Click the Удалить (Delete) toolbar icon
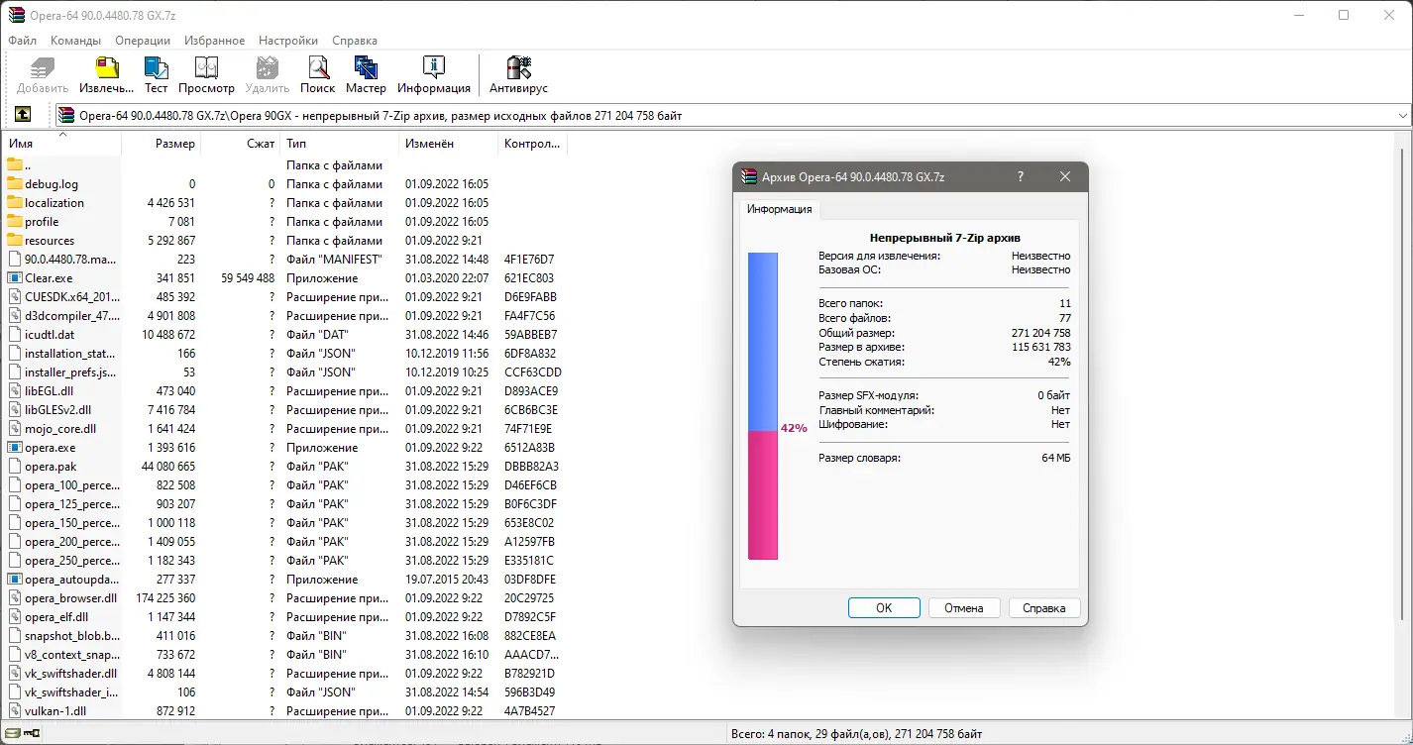Image resolution: width=1413 pixels, height=745 pixels. tap(268, 68)
